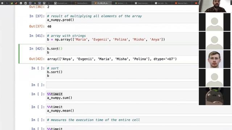The height and width of the screenshot is (130, 232).
Task: Switch to the 'tex color' GitHub browser tab
Action: (x=162, y=3)
